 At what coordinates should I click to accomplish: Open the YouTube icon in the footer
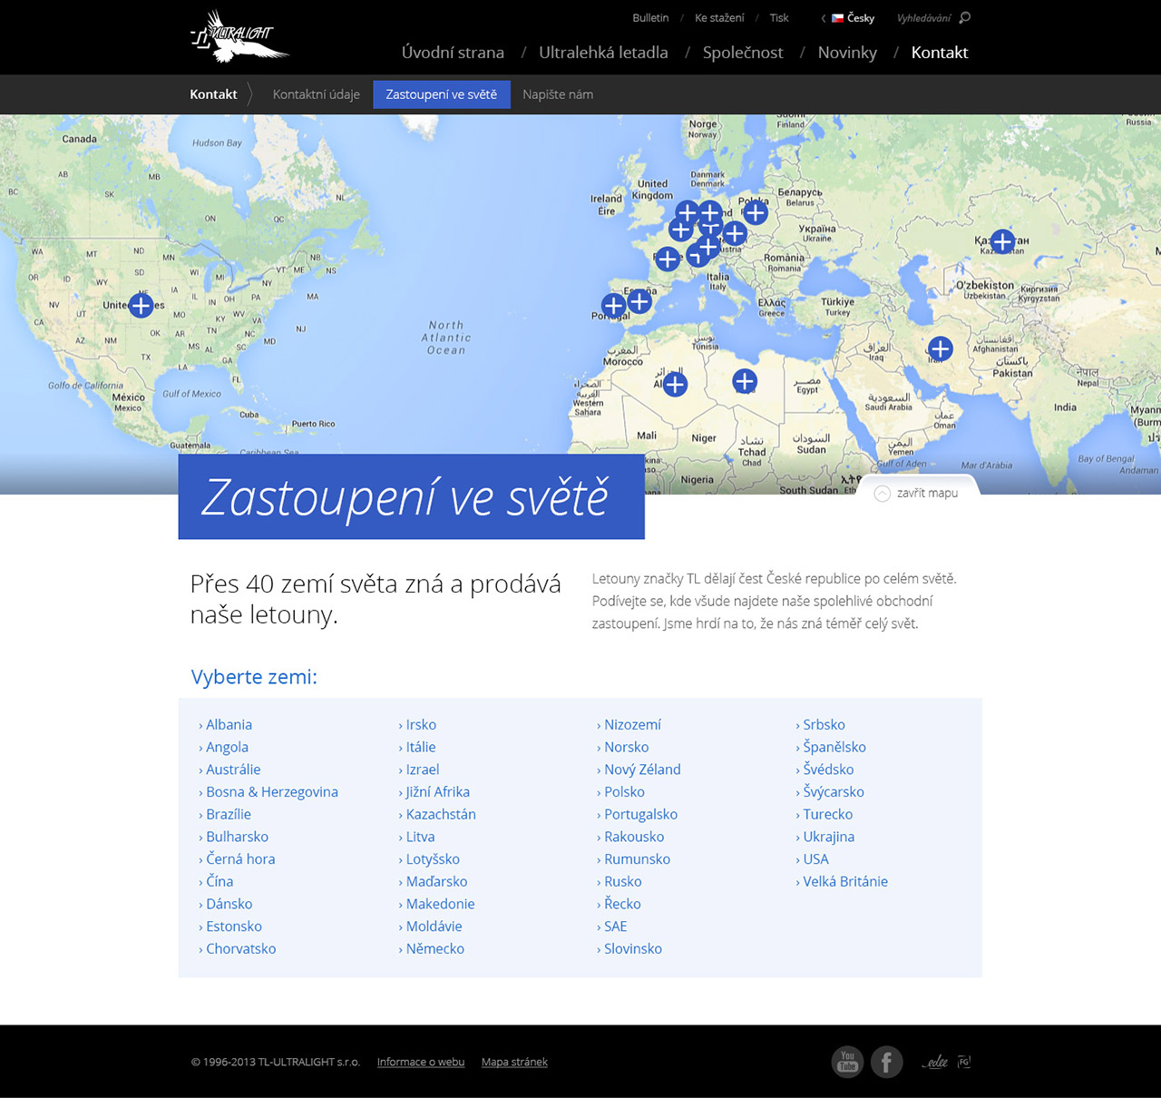tap(847, 1062)
